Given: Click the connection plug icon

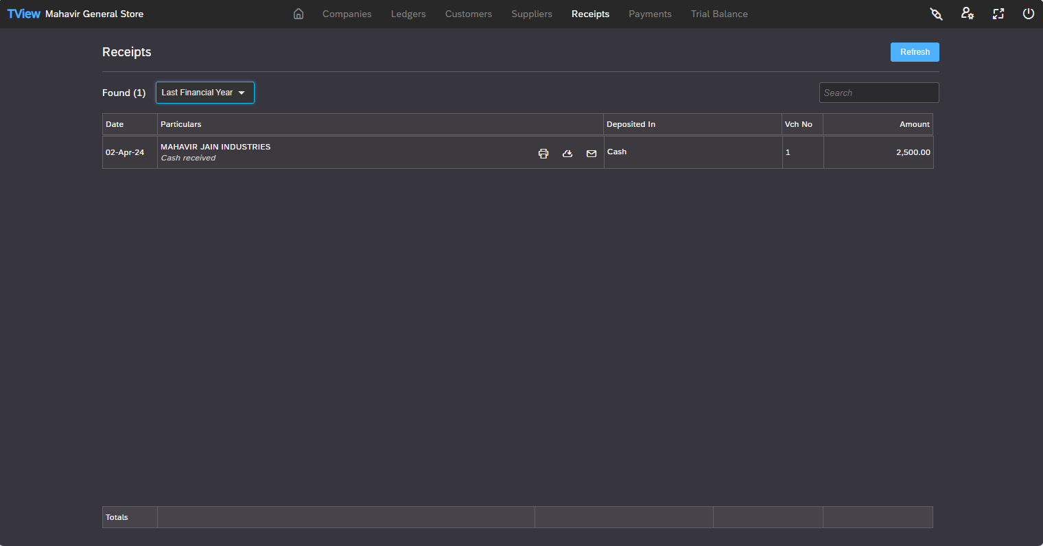Looking at the screenshot, I should 936,14.
